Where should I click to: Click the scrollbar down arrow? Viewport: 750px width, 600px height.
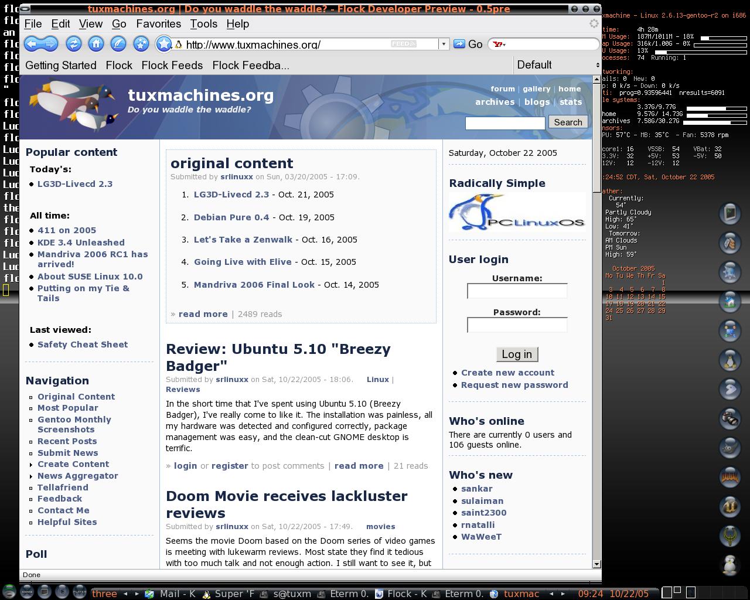[597, 564]
